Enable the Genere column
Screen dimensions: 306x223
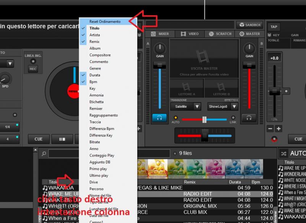108,68
